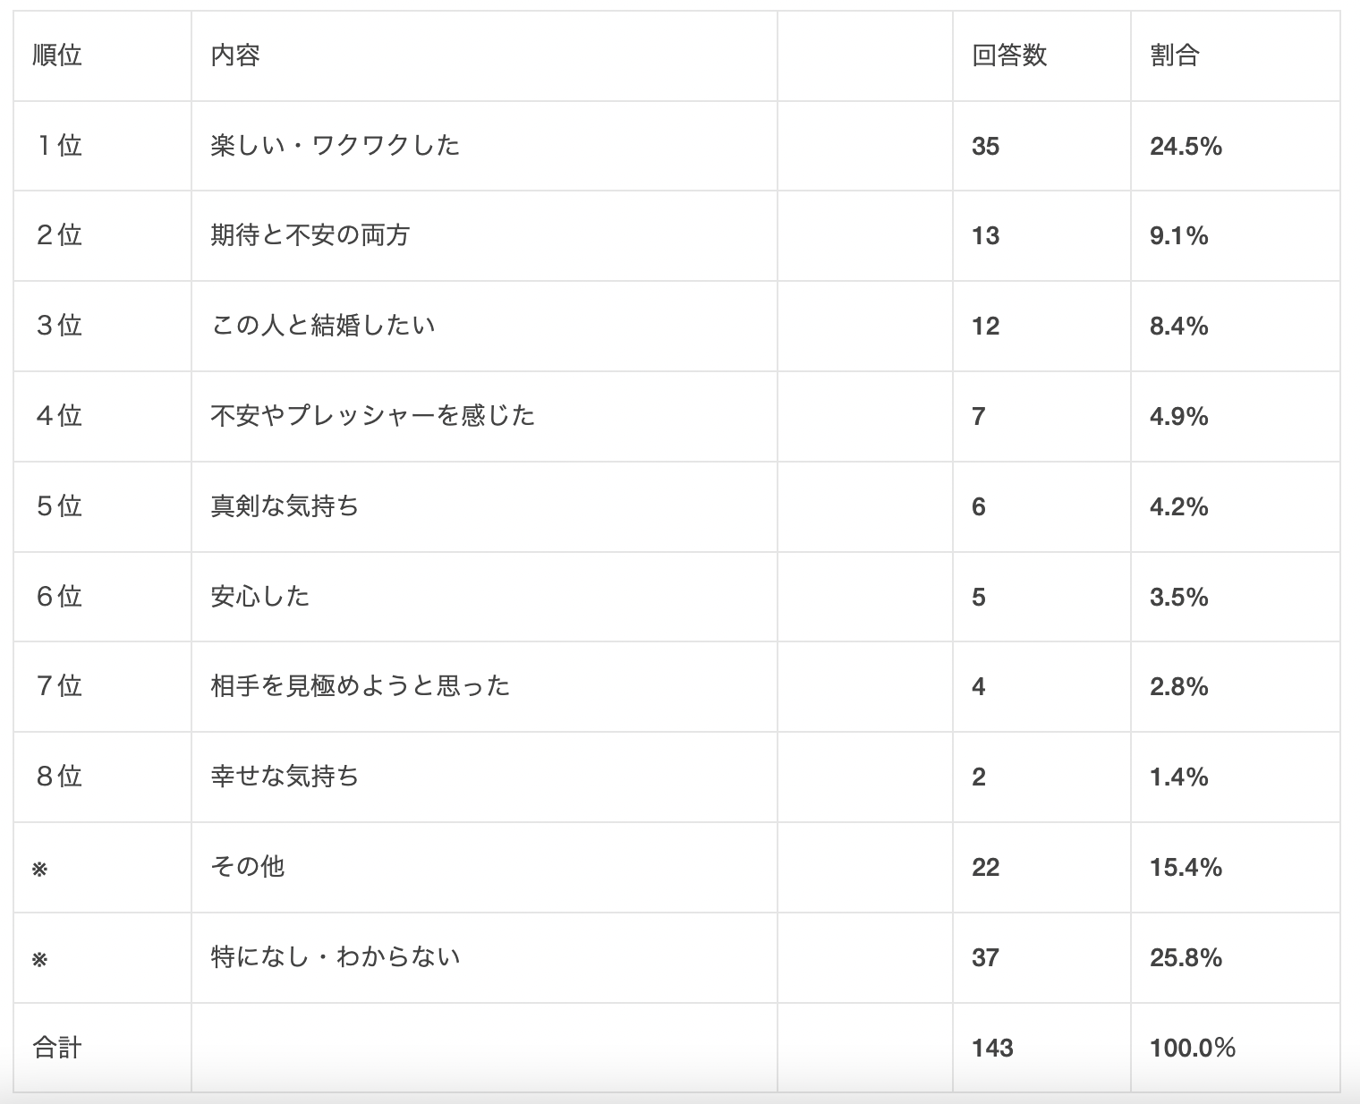1360x1104 pixels.
Task: Click the 24.5% percentage value
Action: [1186, 146]
